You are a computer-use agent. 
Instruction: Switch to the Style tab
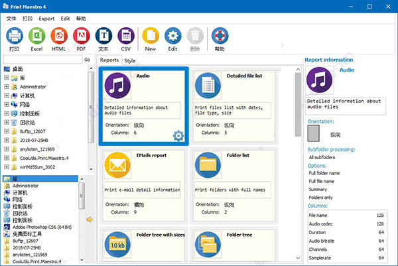(130, 60)
